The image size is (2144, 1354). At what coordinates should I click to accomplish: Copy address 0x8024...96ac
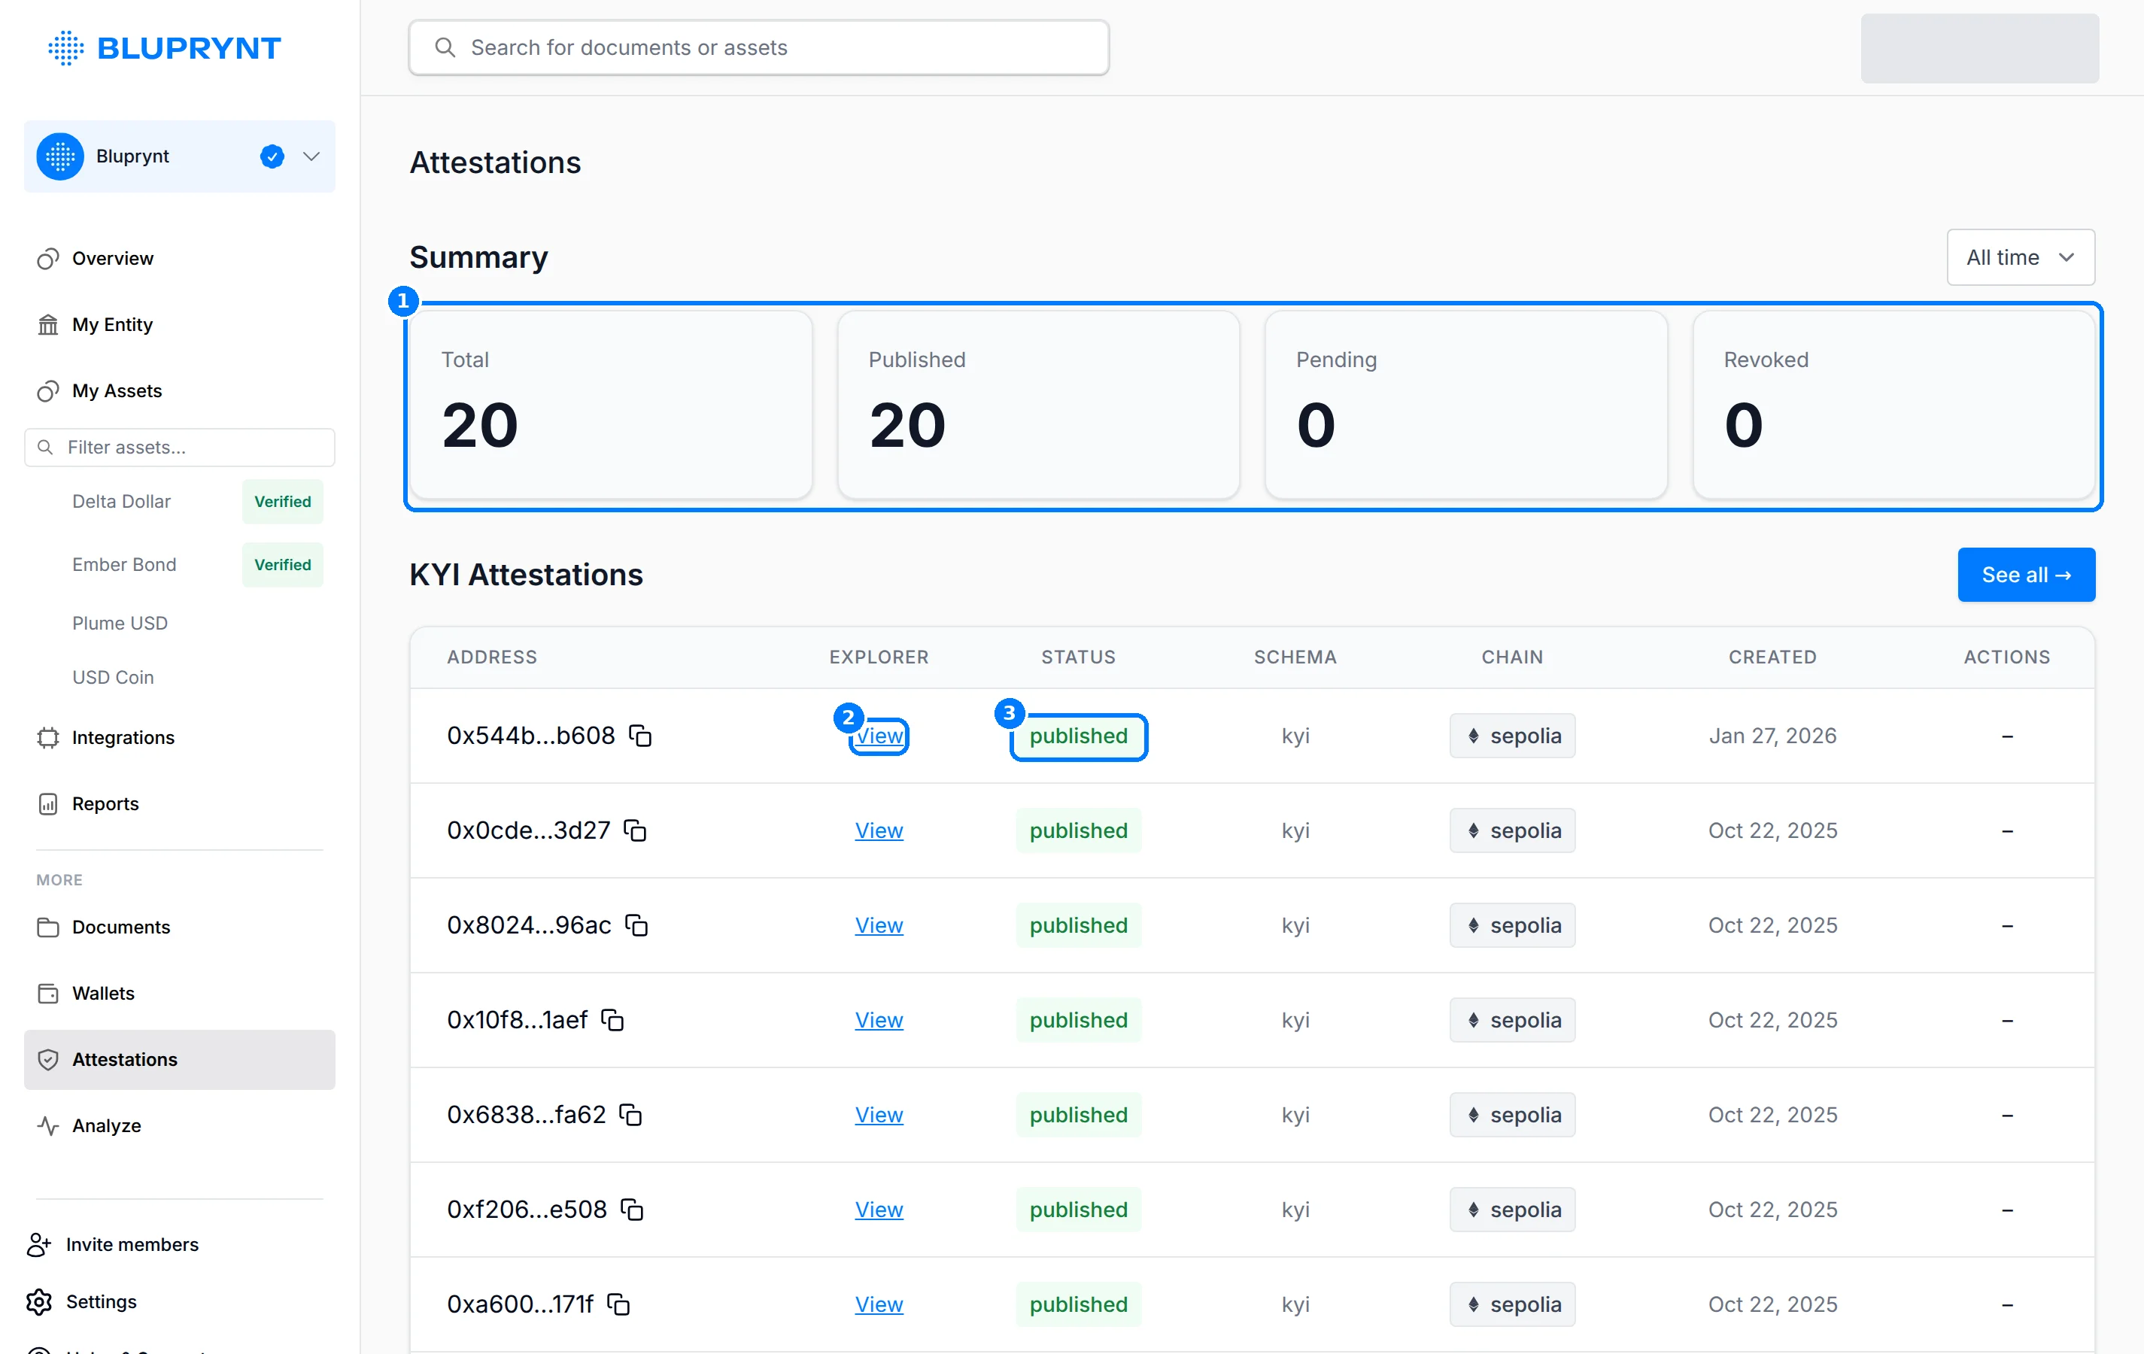click(x=636, y=925)
